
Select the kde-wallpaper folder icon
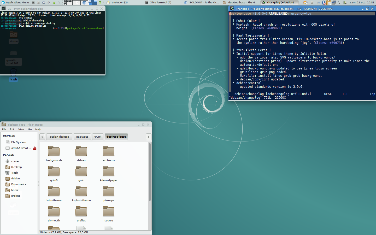point(109,171)
